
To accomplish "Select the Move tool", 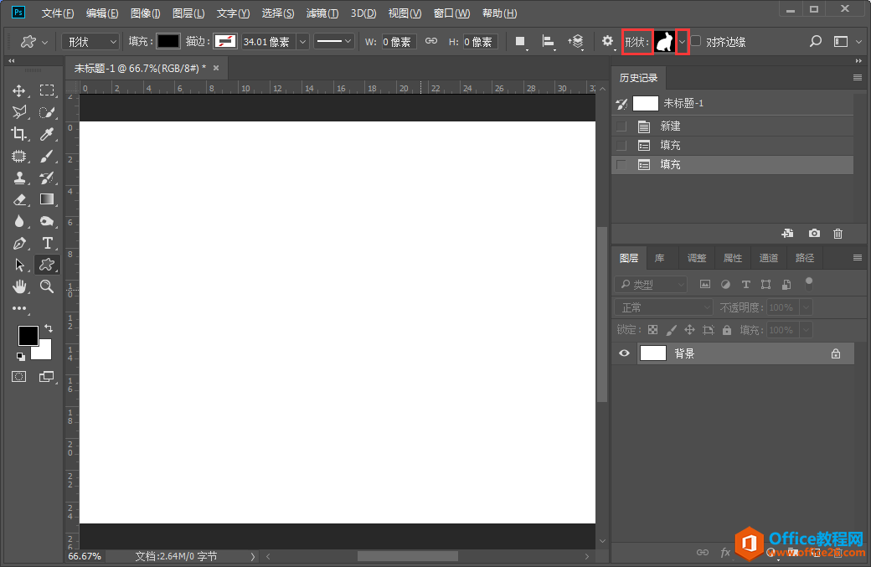I will pos(19,90).
